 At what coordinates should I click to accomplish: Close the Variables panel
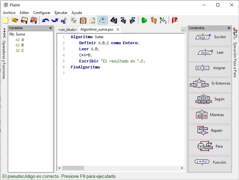(x=51, y=28)
